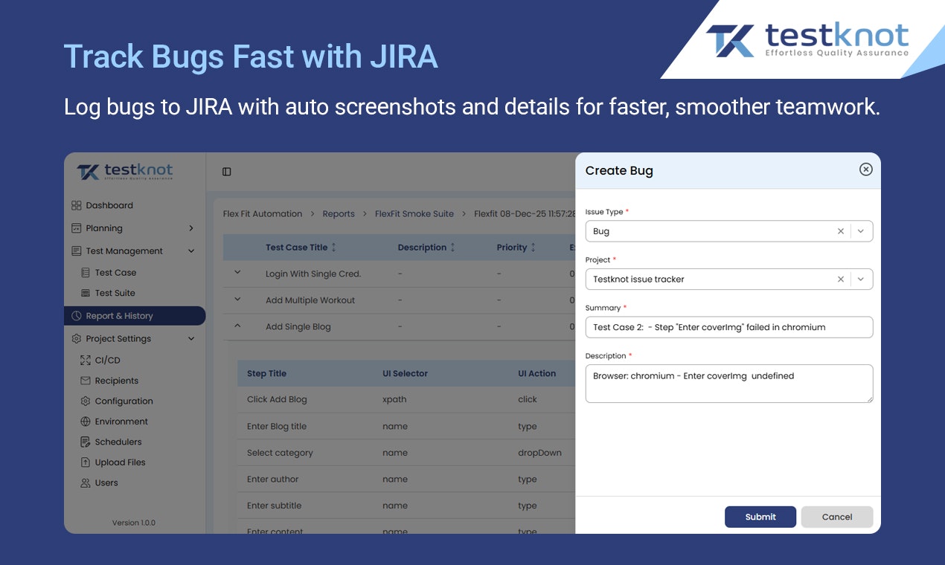Select the Click Add Blog step
This screenshot has width=945, height=565.
(x=277, y=399)
